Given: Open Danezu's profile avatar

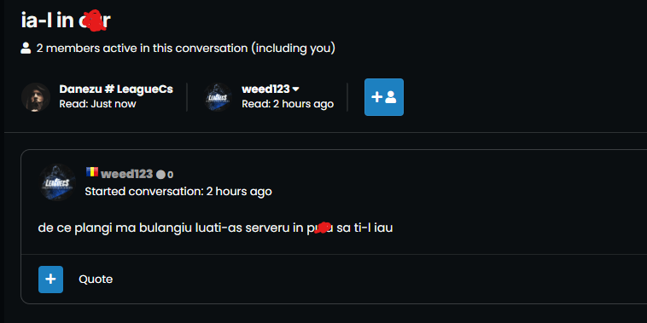Looking at the screenshot, I should click(x=36, y=97).
